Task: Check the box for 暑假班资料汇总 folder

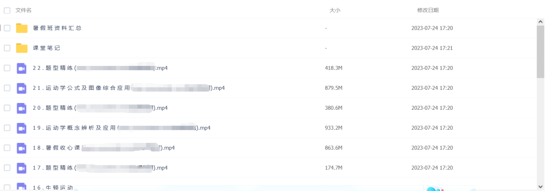Action: [x=7, y=28]
